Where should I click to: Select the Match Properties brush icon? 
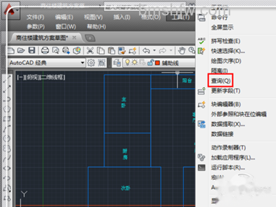pyautogui.click(x=122, y=51)
